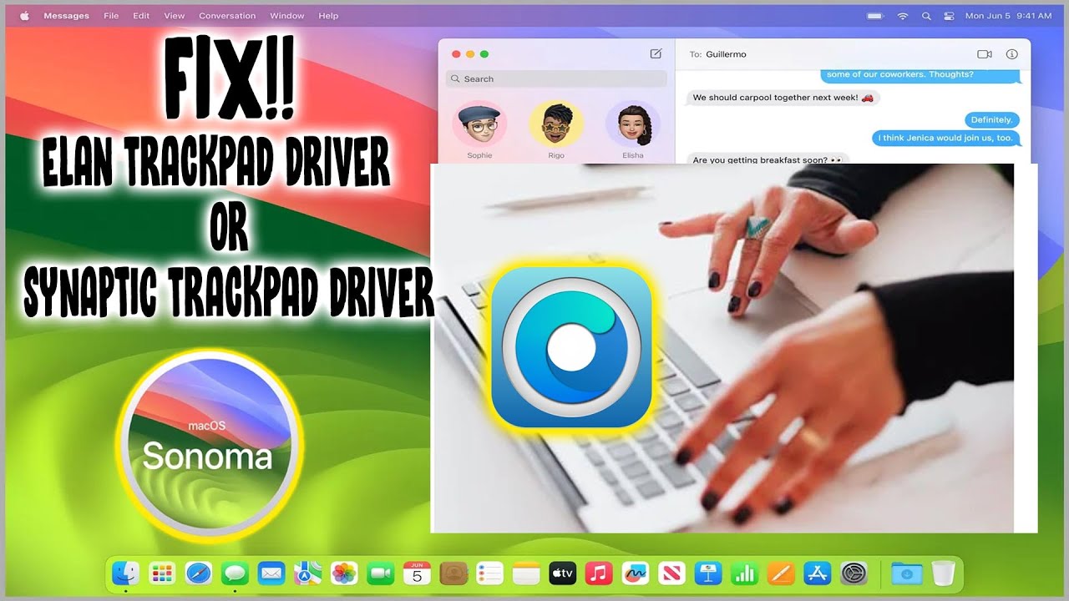Open the View menu
Screen dimensions: 1069x601
(x=175, y=15)
